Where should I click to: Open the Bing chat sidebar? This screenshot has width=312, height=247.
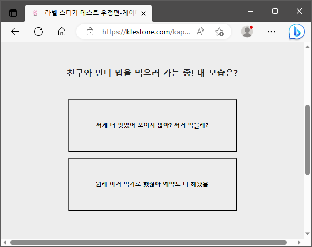[x=297, y=32]
